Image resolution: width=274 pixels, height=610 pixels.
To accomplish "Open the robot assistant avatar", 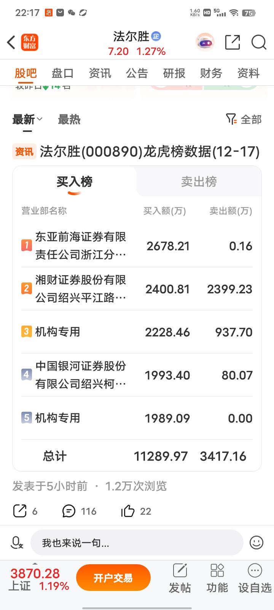I will tap(205, 42).
